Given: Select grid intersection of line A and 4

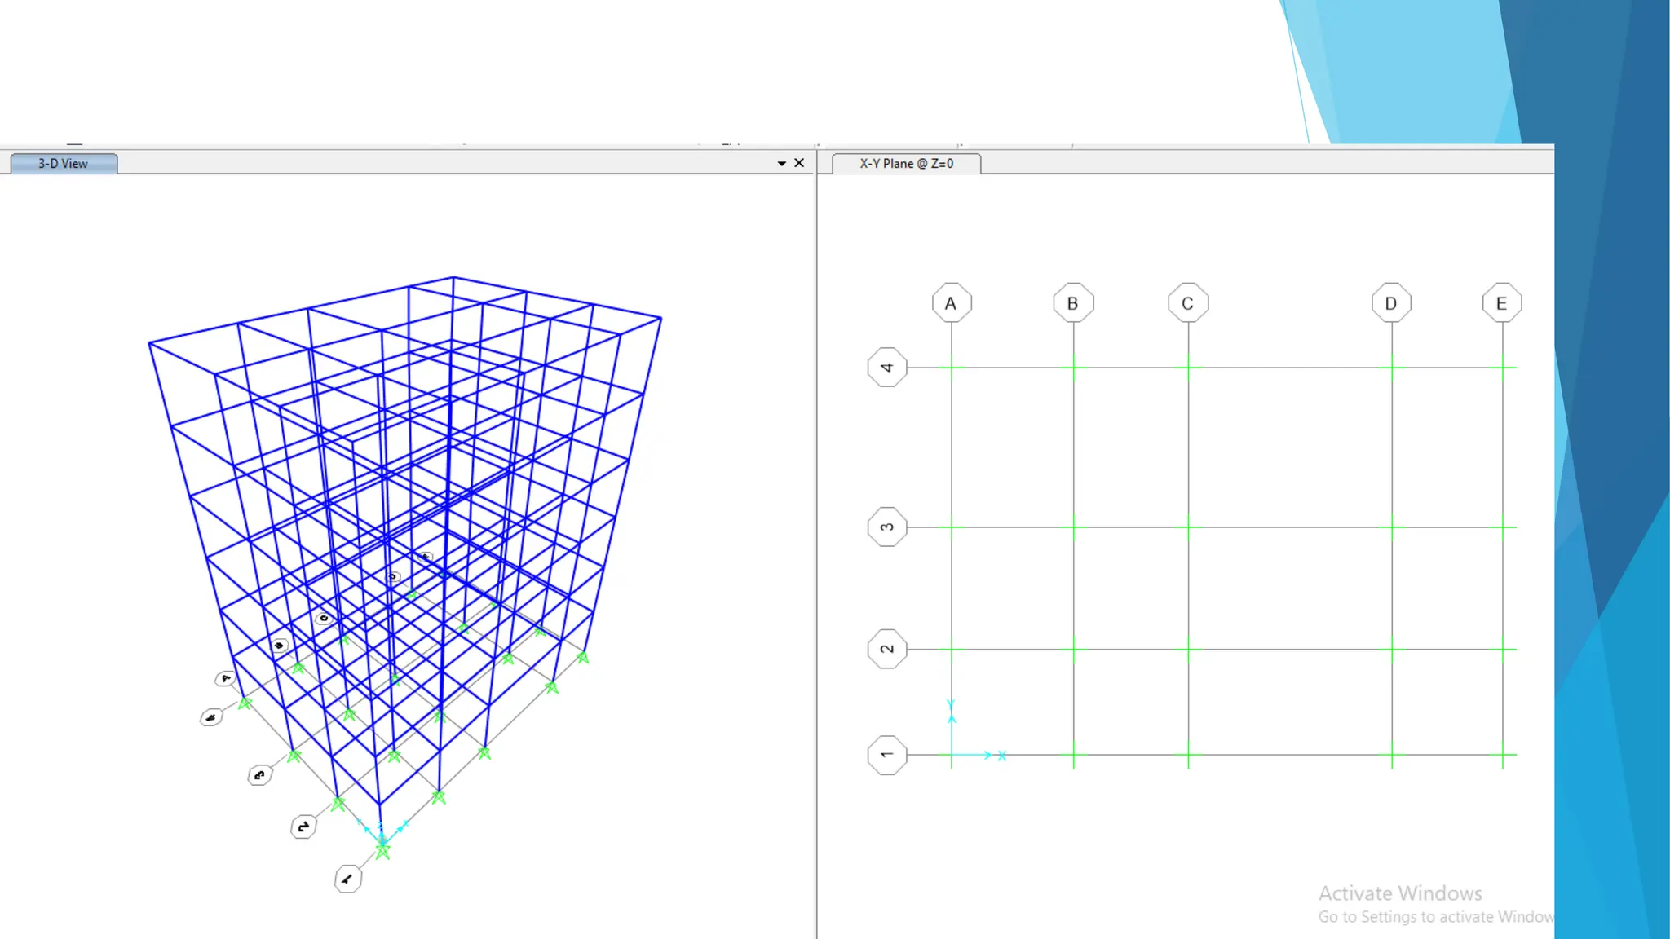Looking at the screenshot, I should pyautogui.click(x=952, y=368).
